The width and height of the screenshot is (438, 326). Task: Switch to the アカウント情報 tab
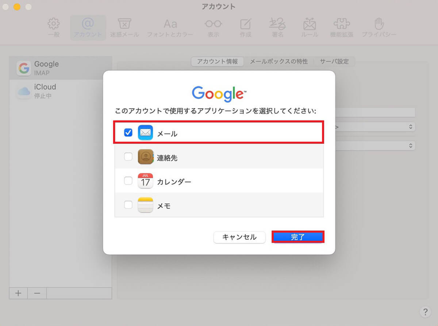pos(218,62)
